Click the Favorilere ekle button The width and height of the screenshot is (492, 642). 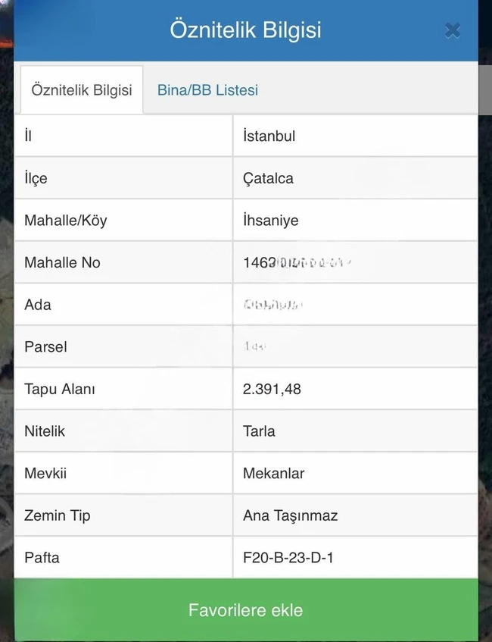[x=246, y=609]
